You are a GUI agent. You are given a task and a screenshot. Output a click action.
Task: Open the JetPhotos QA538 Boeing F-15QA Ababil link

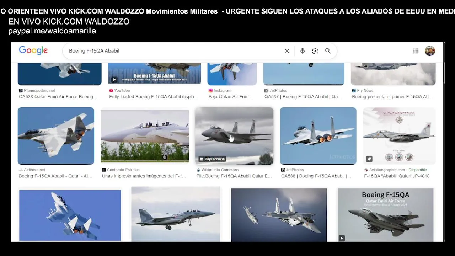tap(317, 176)
